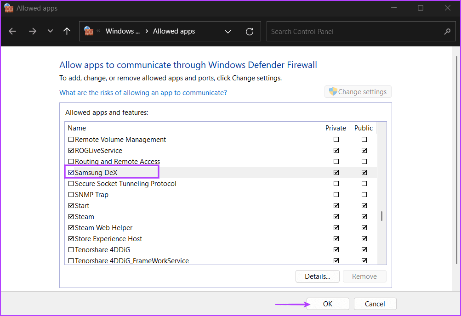Viewport: 461px width, 316px height.
Task: Toggle Private checkbox for Remote Volume Management
Action: (336, 140)
